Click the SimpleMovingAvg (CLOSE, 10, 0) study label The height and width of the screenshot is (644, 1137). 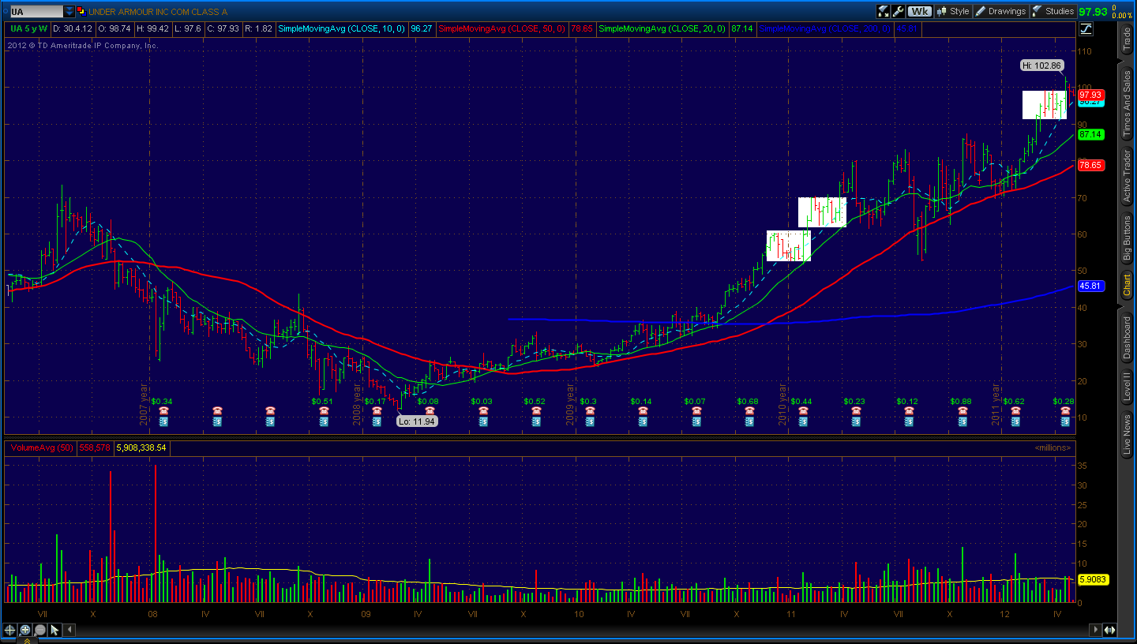(x=341, y=29)
